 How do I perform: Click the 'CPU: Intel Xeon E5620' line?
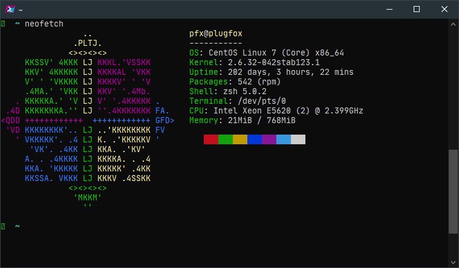point(276,110)
